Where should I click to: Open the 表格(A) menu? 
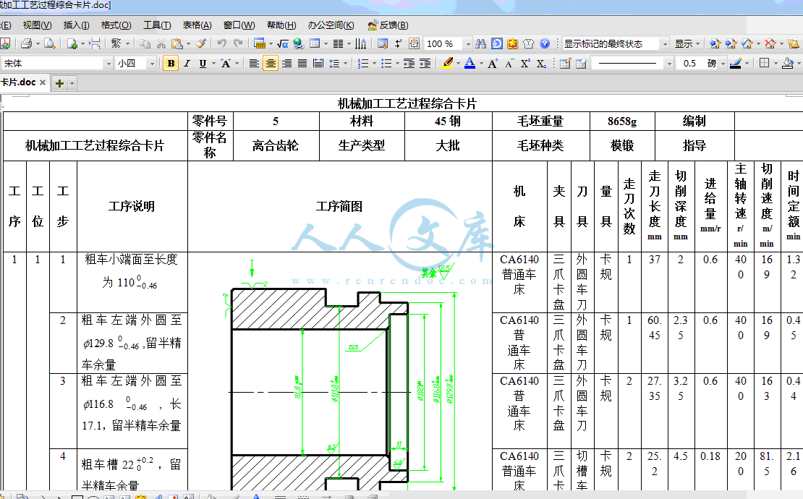coord(197,25)
